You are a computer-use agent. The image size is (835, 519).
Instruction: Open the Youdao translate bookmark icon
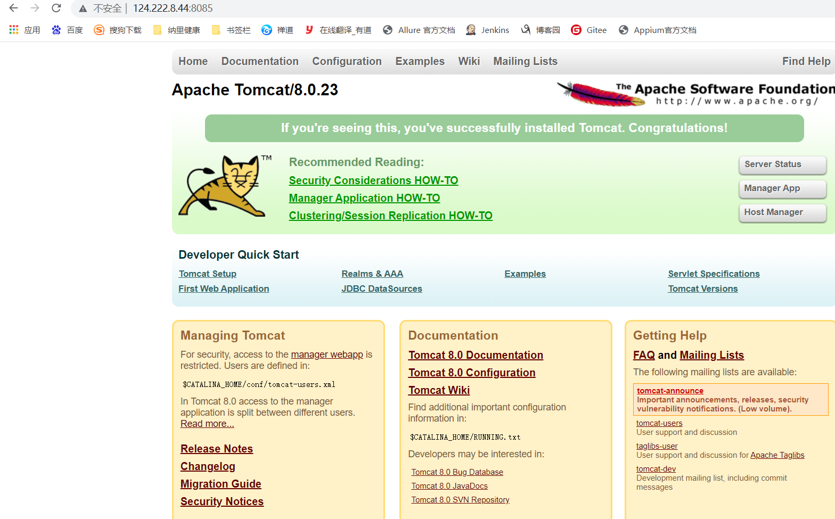tap(309, 30)
